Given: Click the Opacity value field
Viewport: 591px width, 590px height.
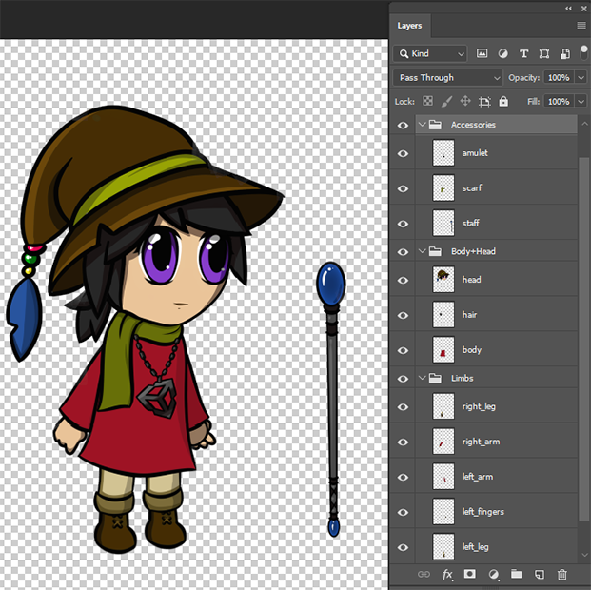Looking at the screenshot, I should coord(559,78).
